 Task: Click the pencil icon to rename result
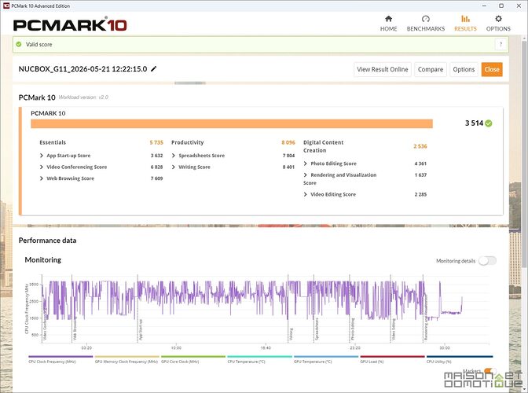pyautogui.click(x=153, y=69)
